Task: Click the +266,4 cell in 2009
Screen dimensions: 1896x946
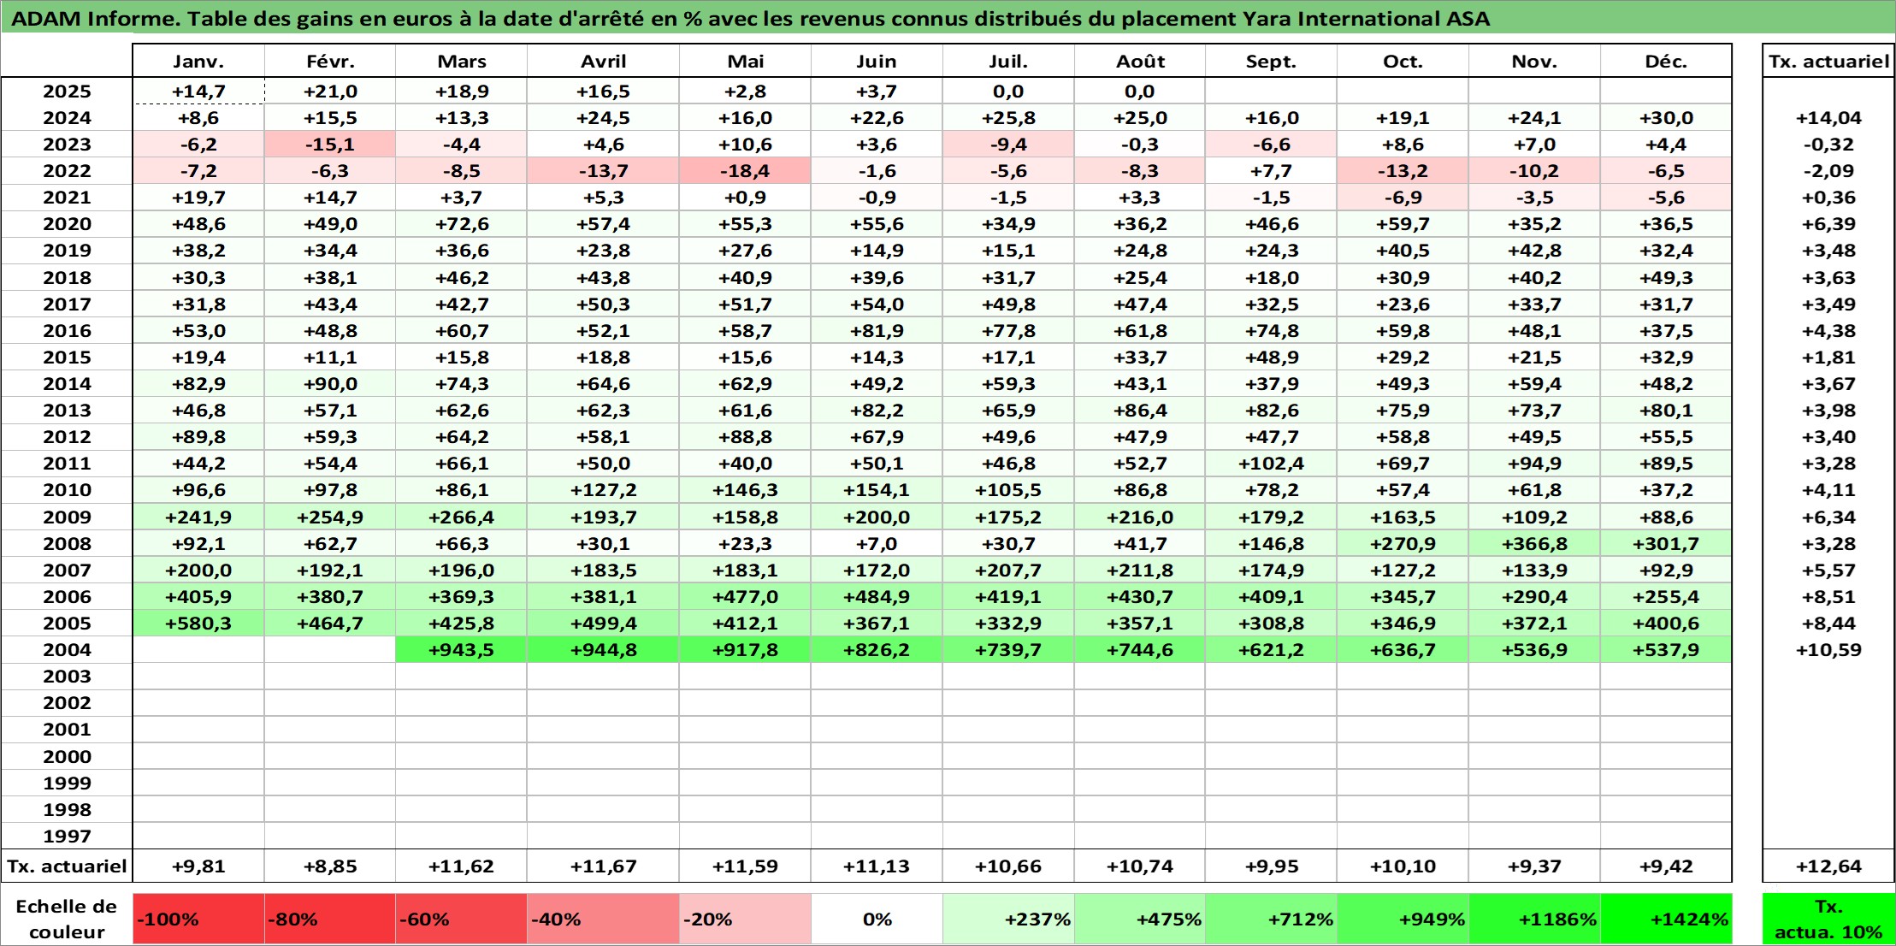Action: (x=462, y=517)
